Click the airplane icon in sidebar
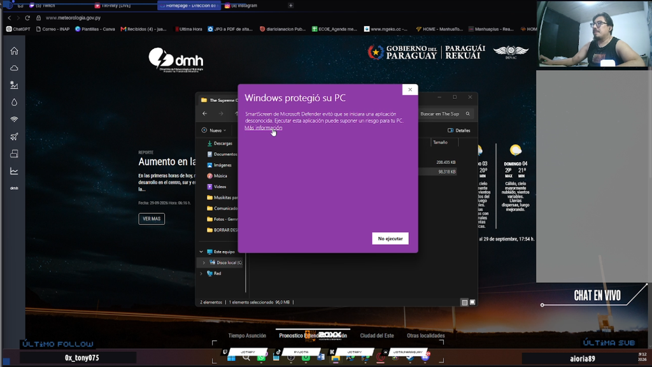Viewport: 652px width, 367px height. tap(14, 136)
